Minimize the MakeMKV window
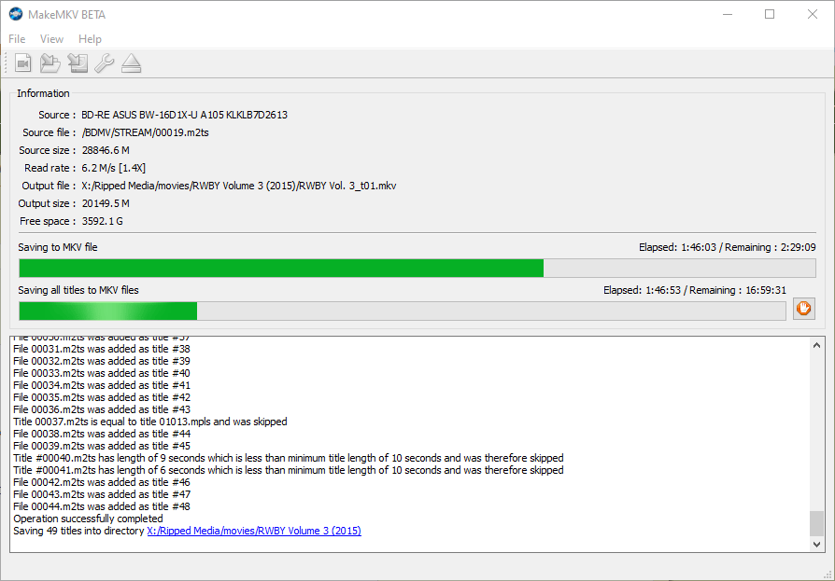 click(726, 15)
